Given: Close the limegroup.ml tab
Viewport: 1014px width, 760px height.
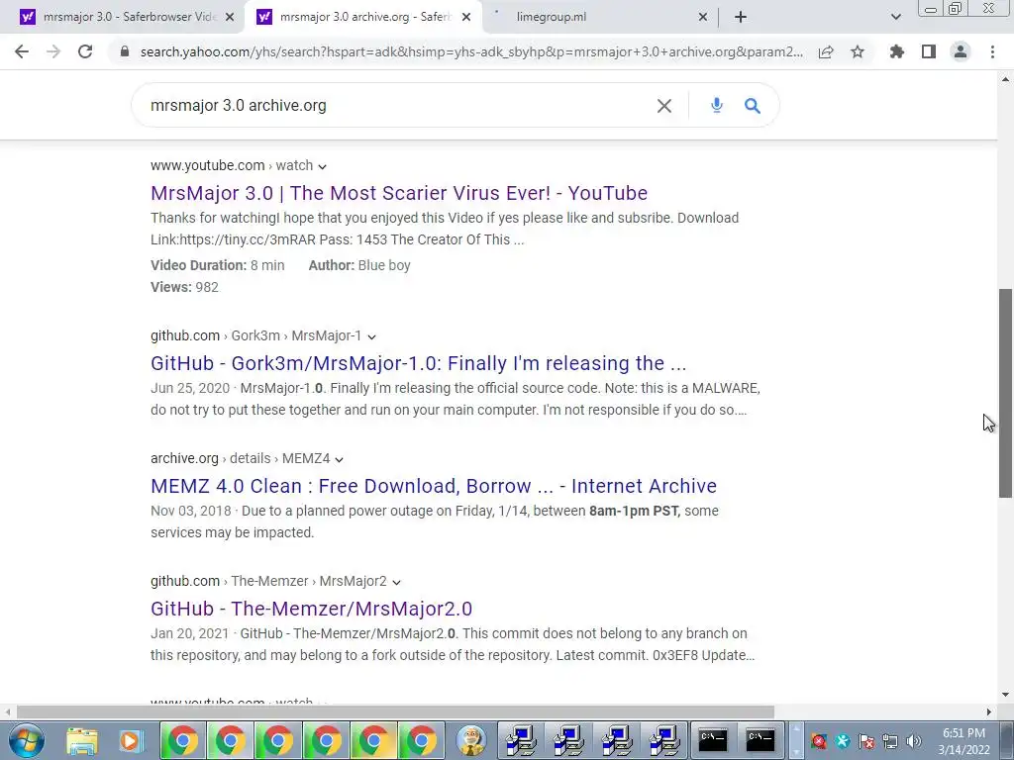Looking at the screenshot, I should 703,17.
